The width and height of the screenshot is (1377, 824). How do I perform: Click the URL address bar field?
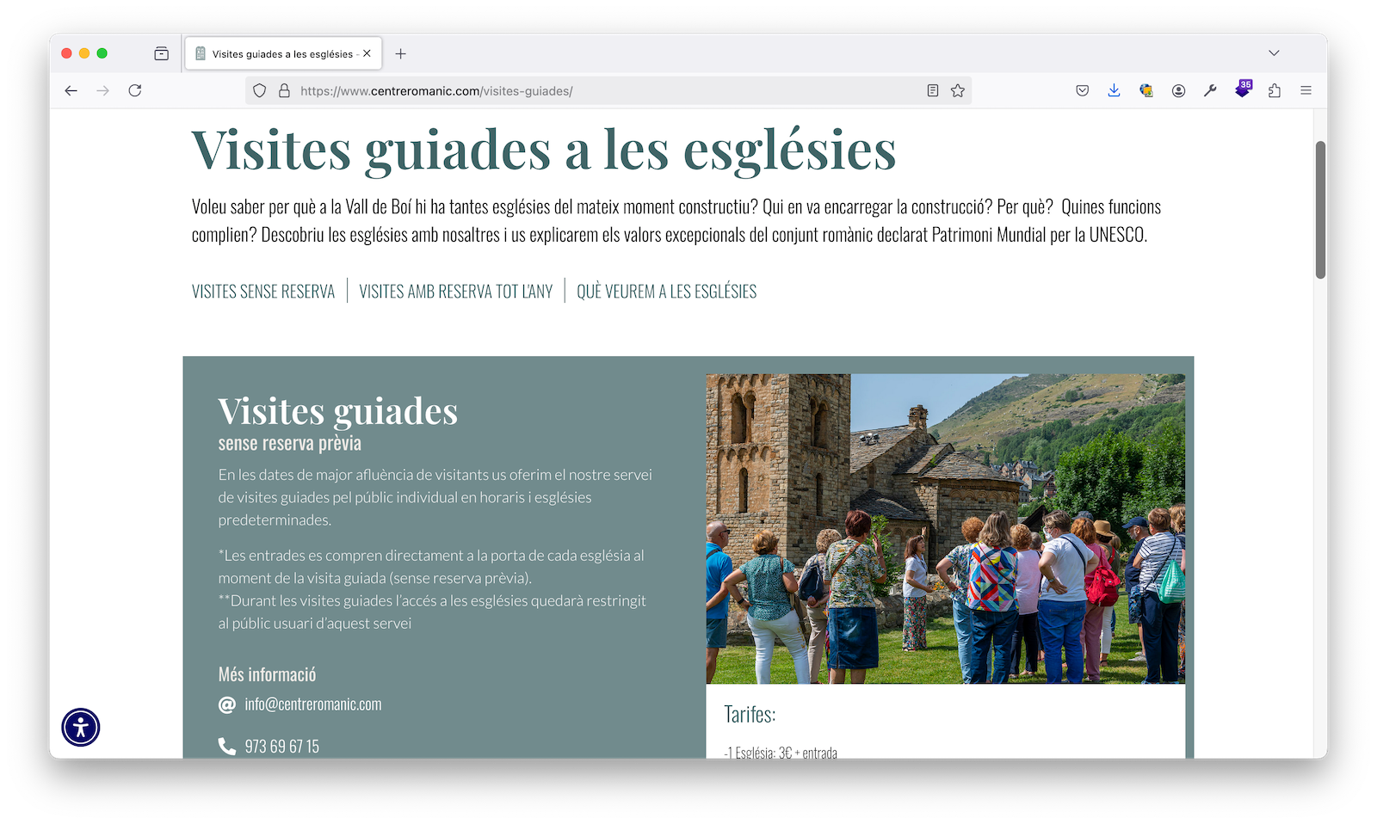click(602, 90)
